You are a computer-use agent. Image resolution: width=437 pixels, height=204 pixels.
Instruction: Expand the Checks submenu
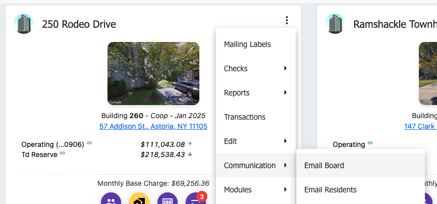coord(255,68)
